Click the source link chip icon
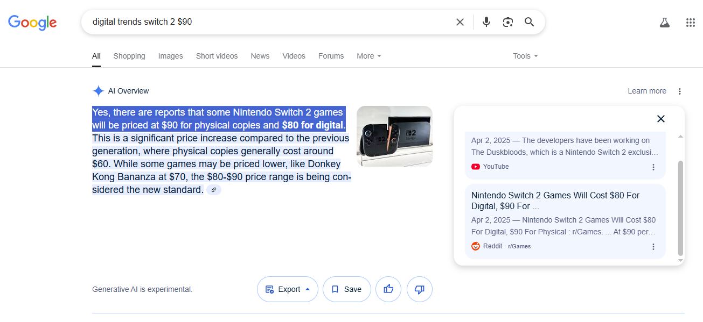 click(x=214, y=190)
